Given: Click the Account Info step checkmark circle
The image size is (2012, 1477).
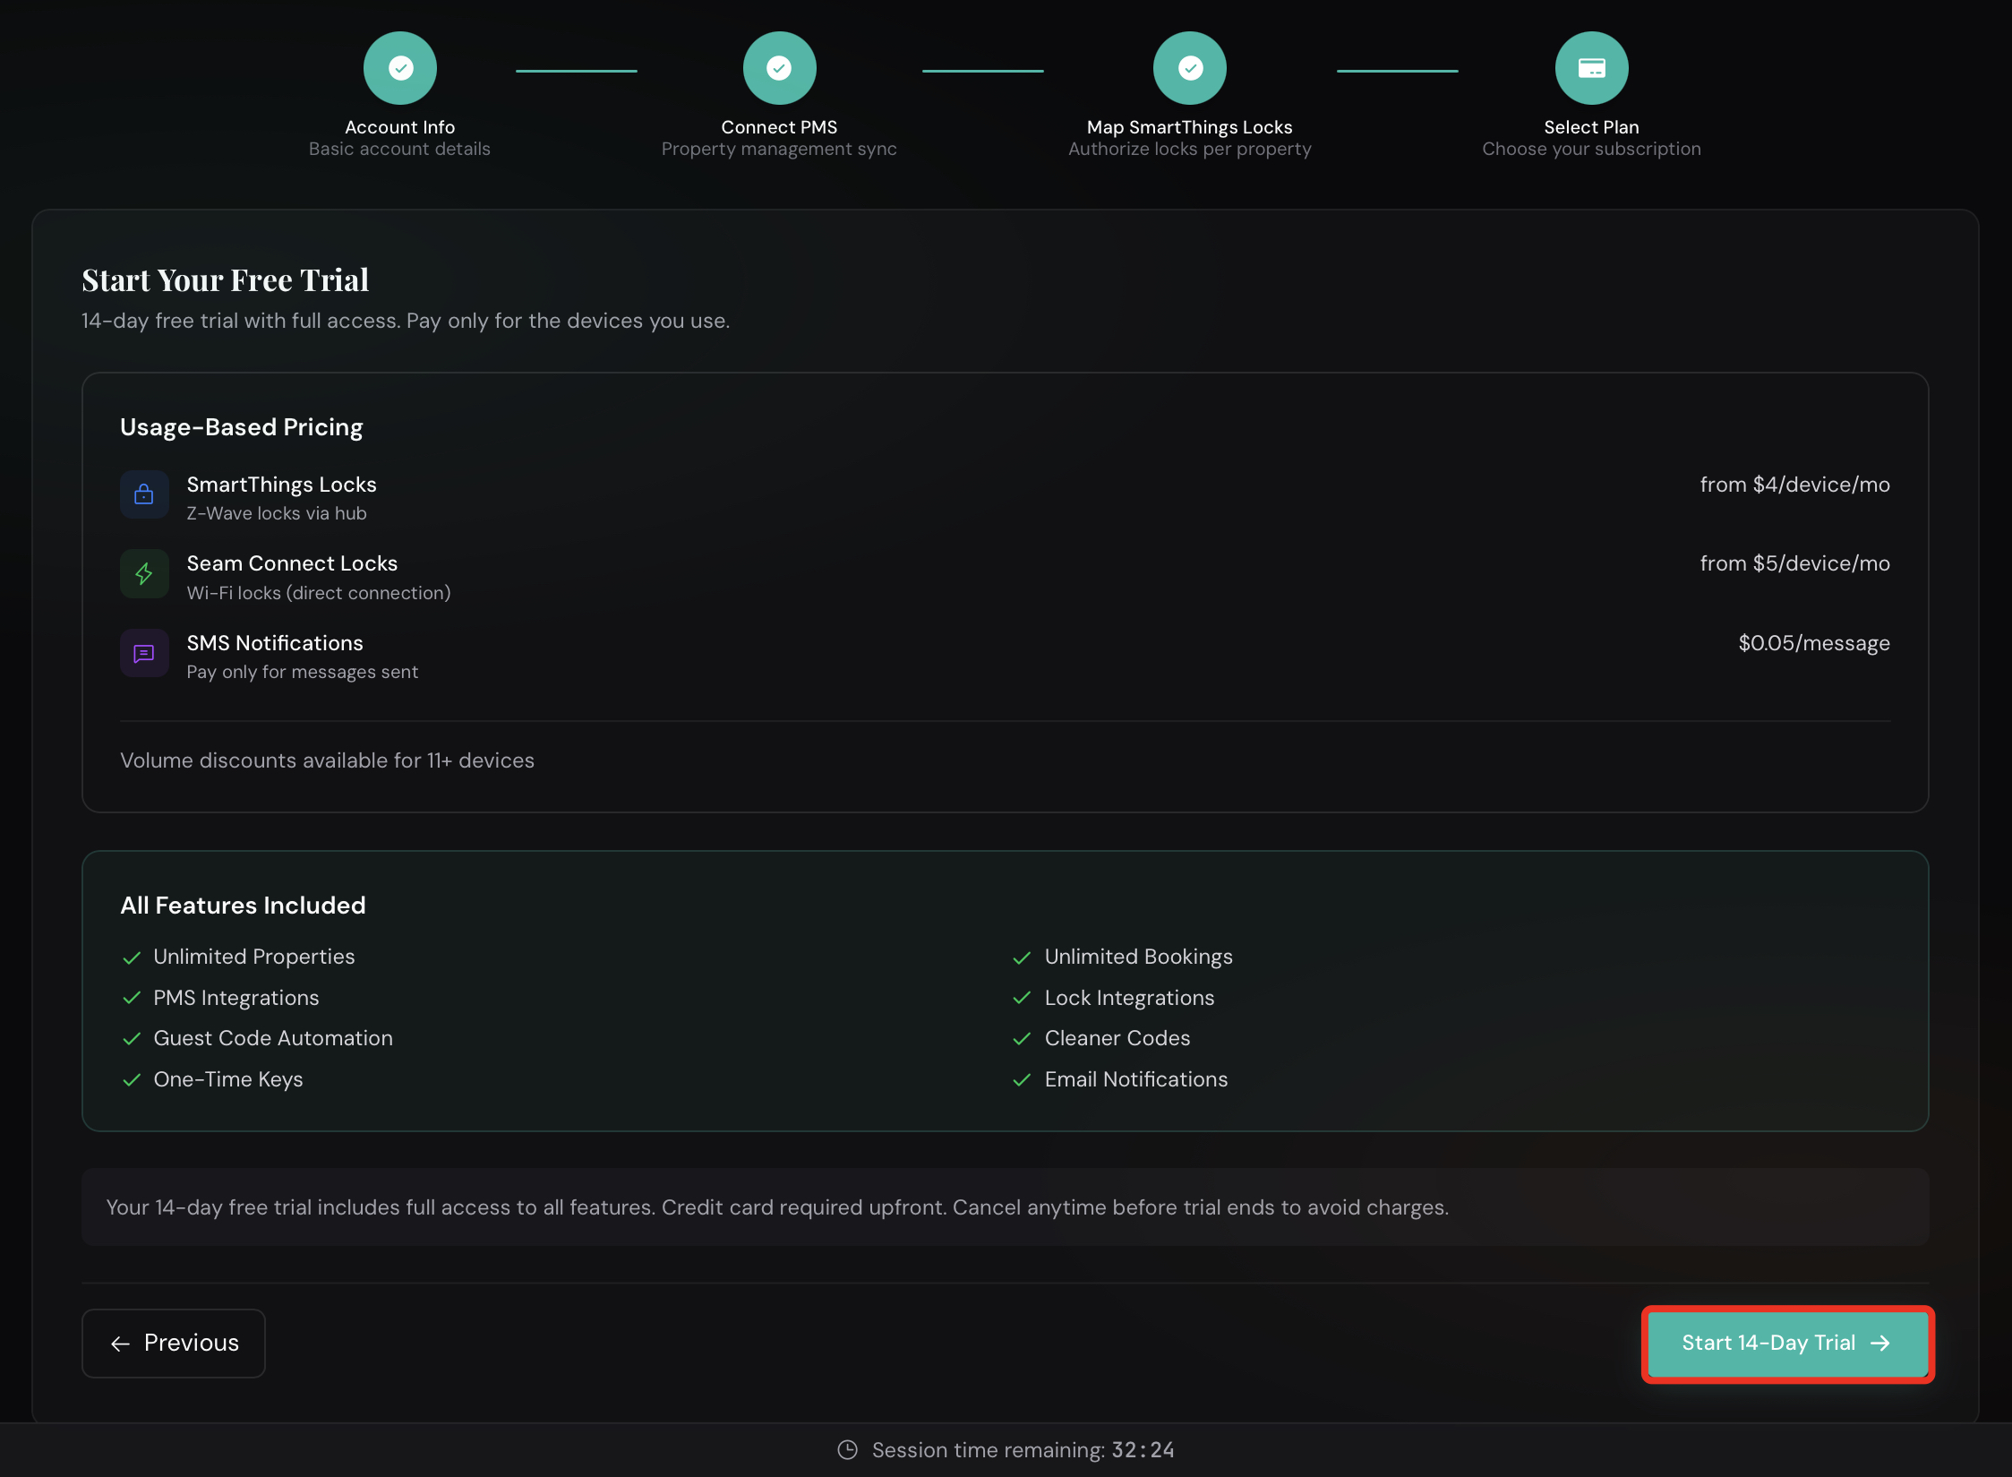Looking at the screenshot, I should 400,68.
